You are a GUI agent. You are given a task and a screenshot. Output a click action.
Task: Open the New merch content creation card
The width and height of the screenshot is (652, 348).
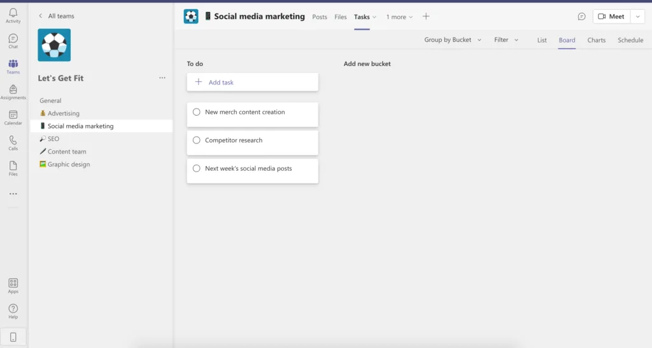click(x=252, y=115)
